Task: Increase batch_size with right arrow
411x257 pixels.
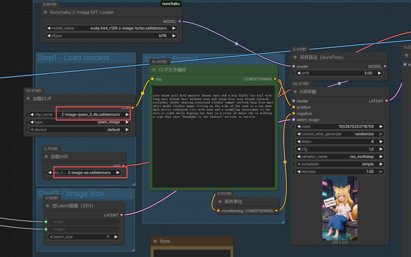Action: pyautogui.click(x=116, y=237)
